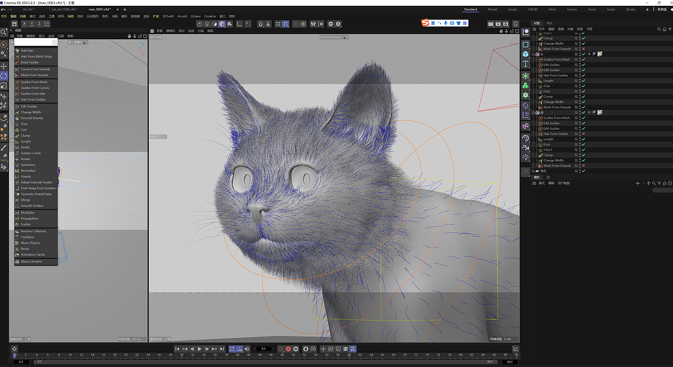Go to the start of animation
The height and width of the screenshot is (367, 673).
177,349
